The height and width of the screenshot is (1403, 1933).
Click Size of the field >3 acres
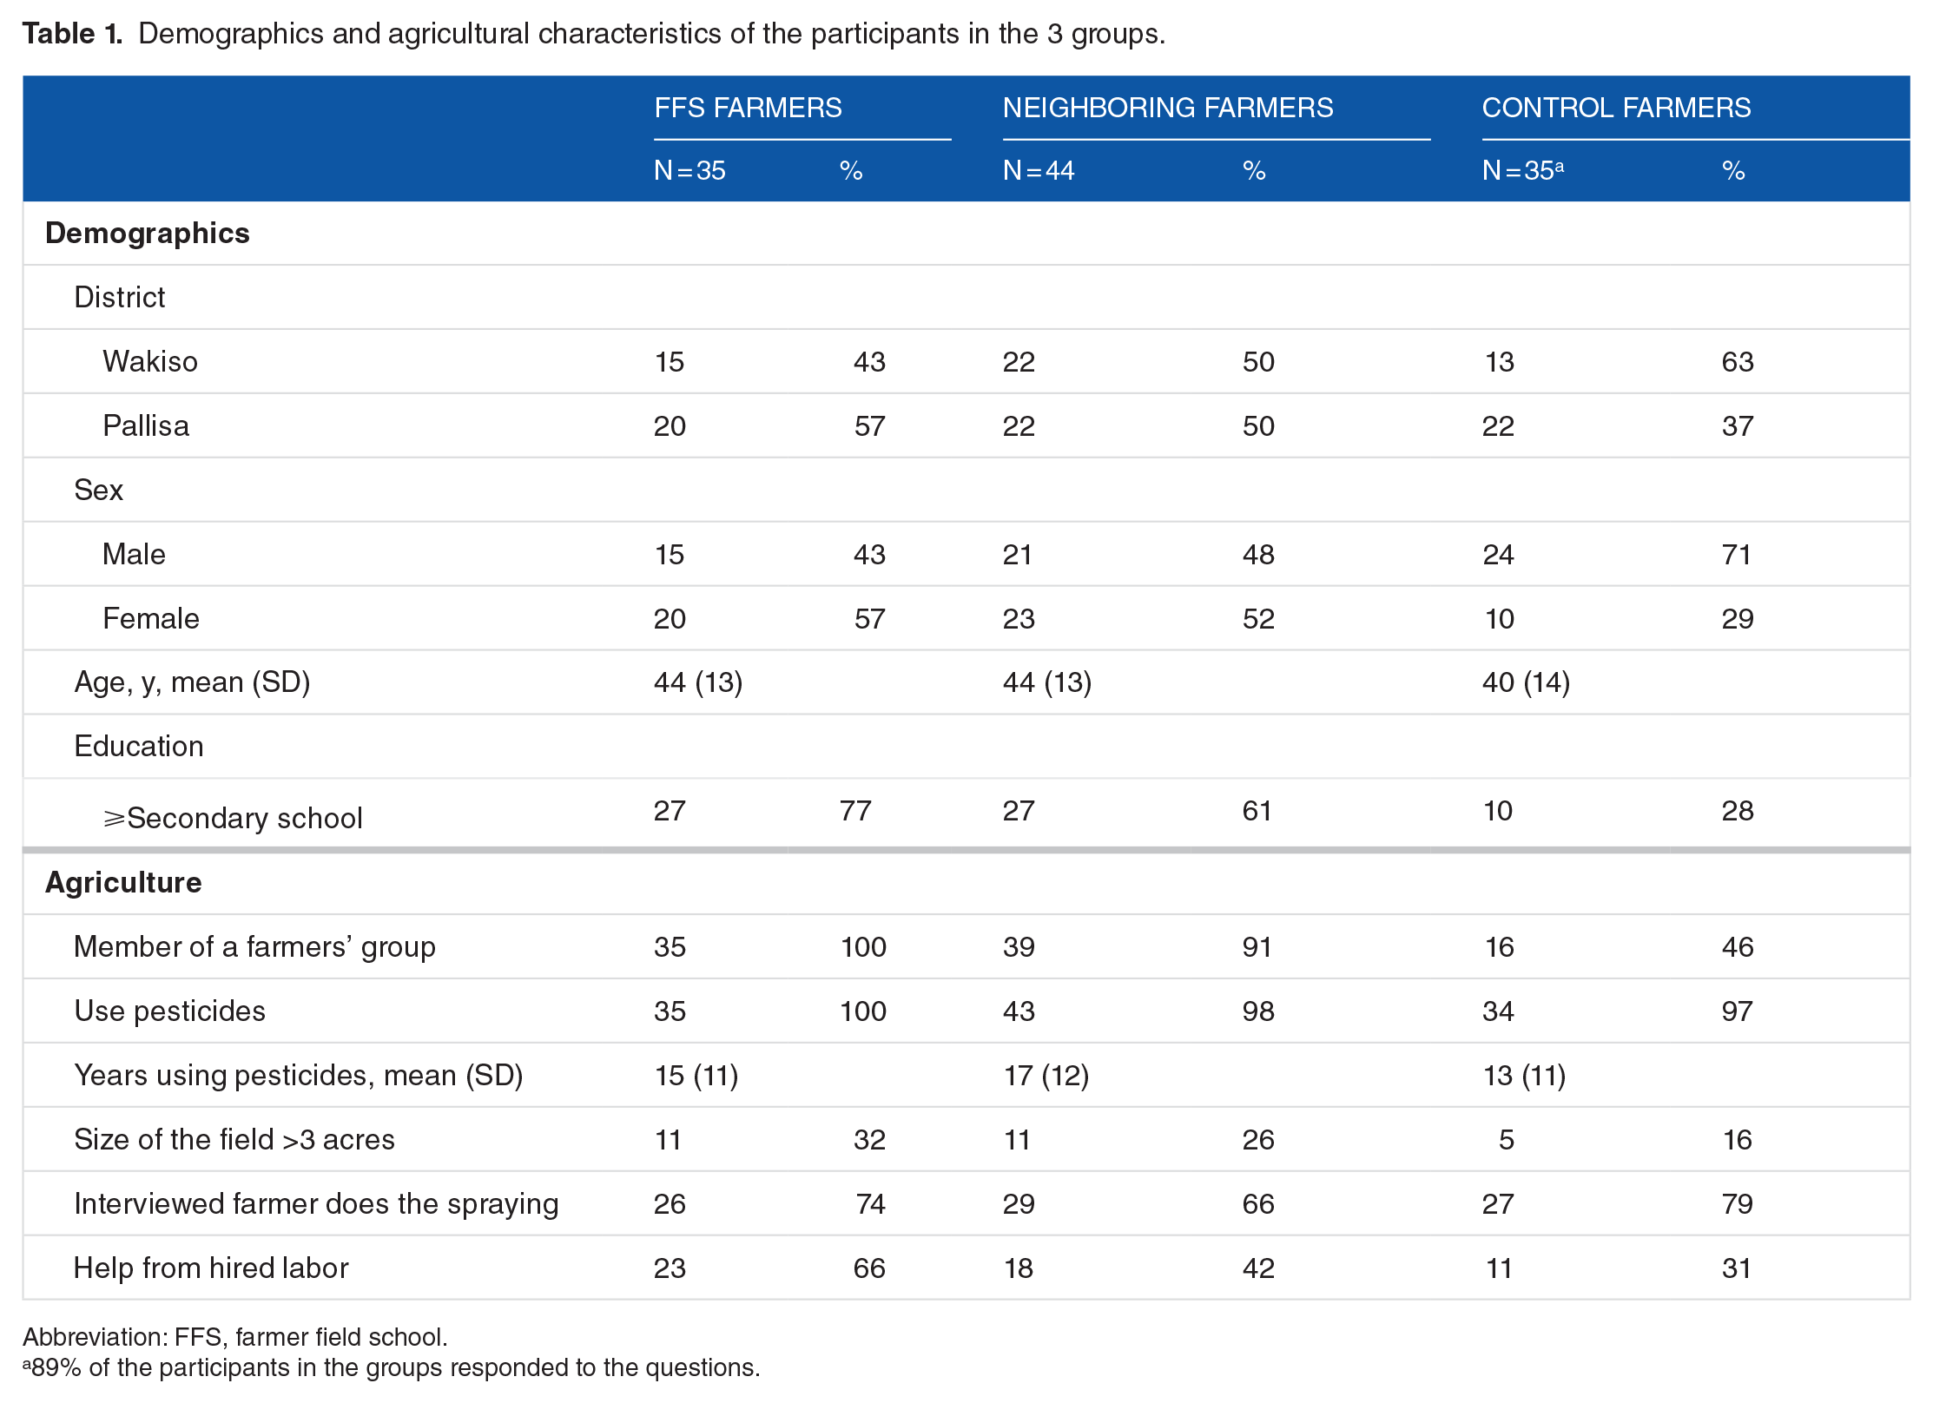click(234, 1139)
